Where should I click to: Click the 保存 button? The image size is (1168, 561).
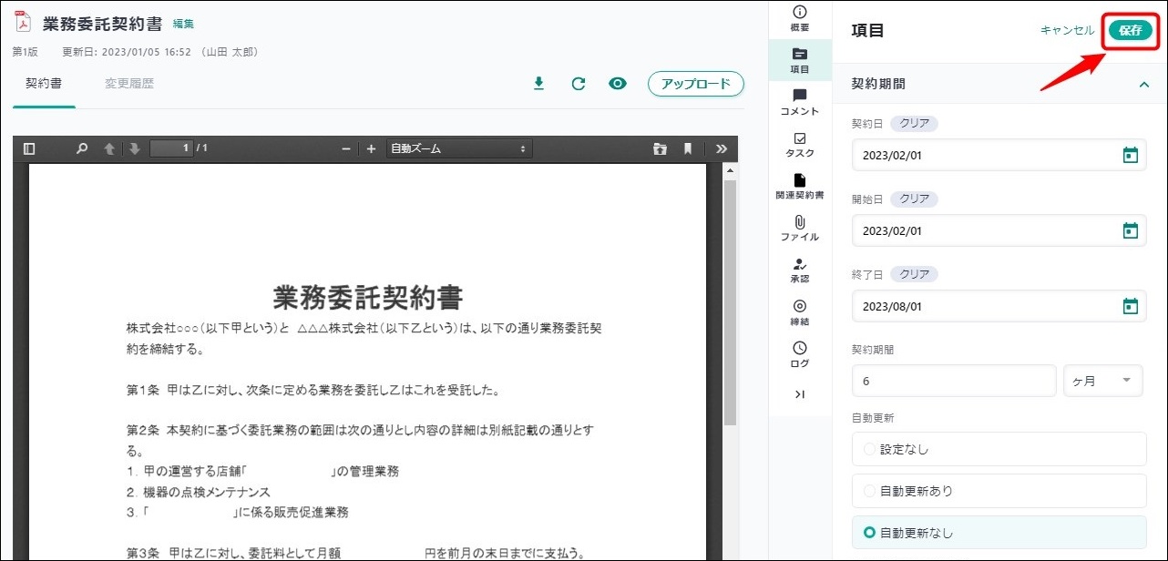pyautogui.click(x=1130, y=30)
